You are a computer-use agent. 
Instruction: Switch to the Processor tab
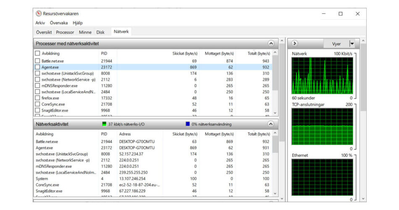click(x=65, y=32)
